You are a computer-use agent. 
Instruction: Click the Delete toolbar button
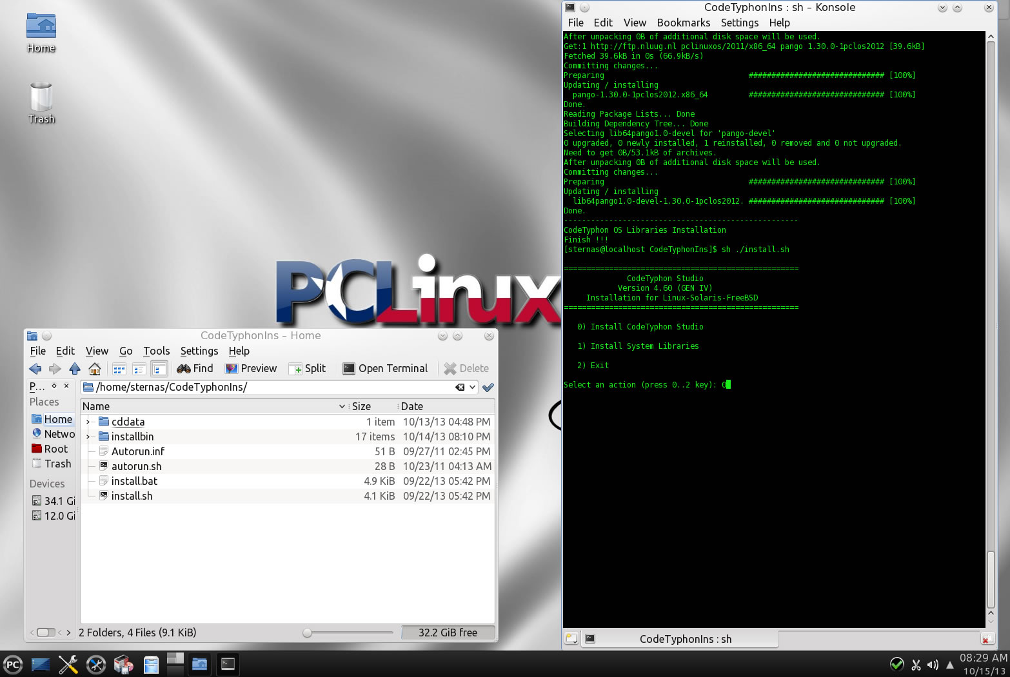466,369
